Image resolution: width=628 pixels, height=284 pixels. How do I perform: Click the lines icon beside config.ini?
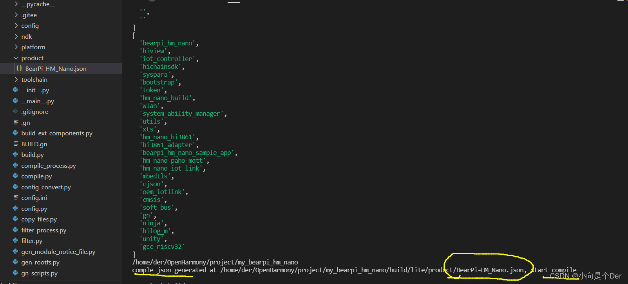click(16, 198)
